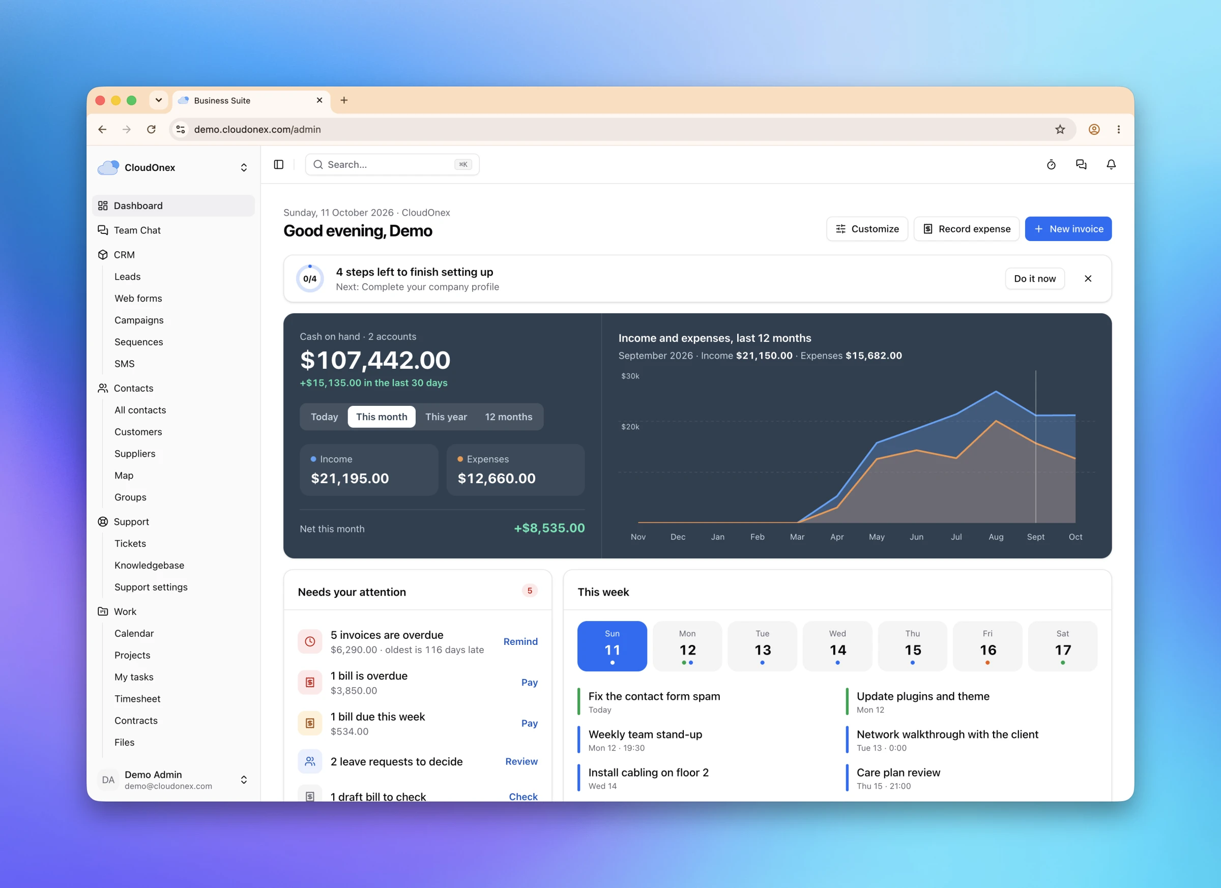Open the timer stopwatch icon

tap(1051, 165)
